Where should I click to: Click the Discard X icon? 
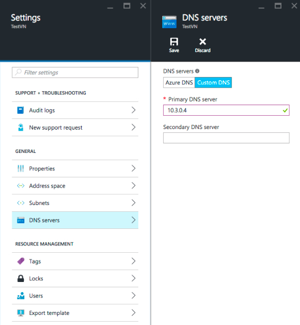pyautogui.click(x=202, y=41)
